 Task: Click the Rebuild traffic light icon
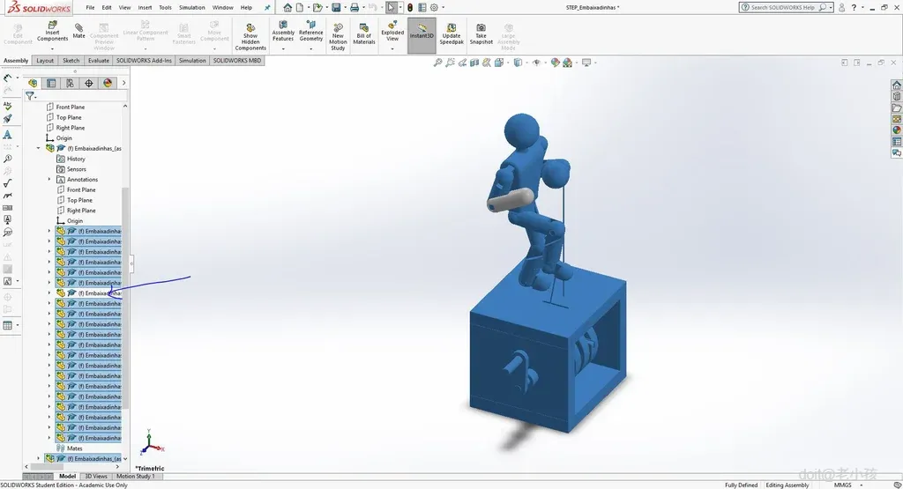[x=410, y=7]
